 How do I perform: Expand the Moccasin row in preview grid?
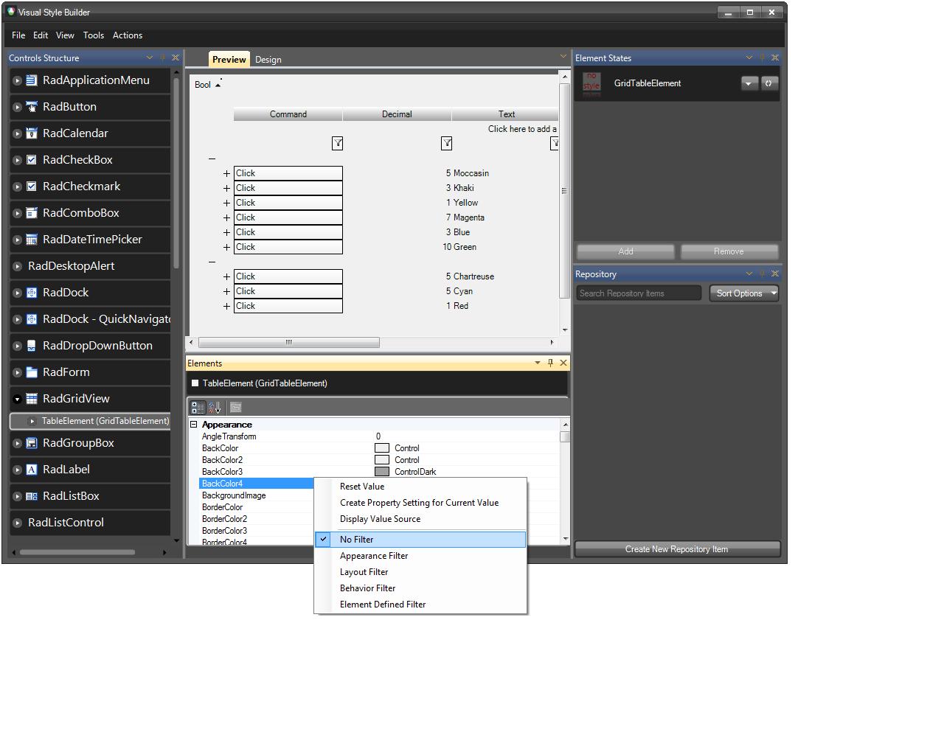[x=226, y=174]
